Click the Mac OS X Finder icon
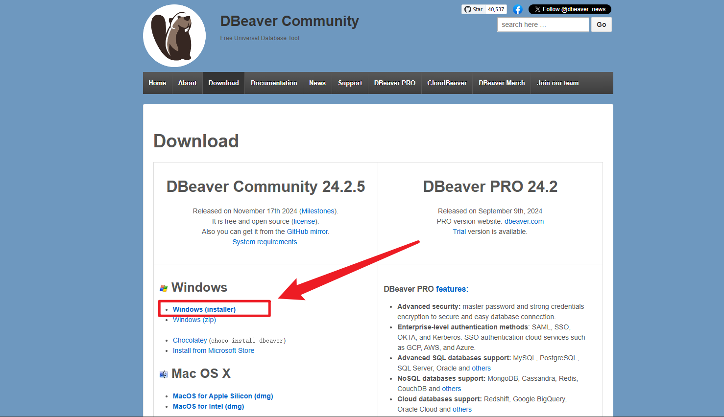The image size is (724, 417). [164, 374]
